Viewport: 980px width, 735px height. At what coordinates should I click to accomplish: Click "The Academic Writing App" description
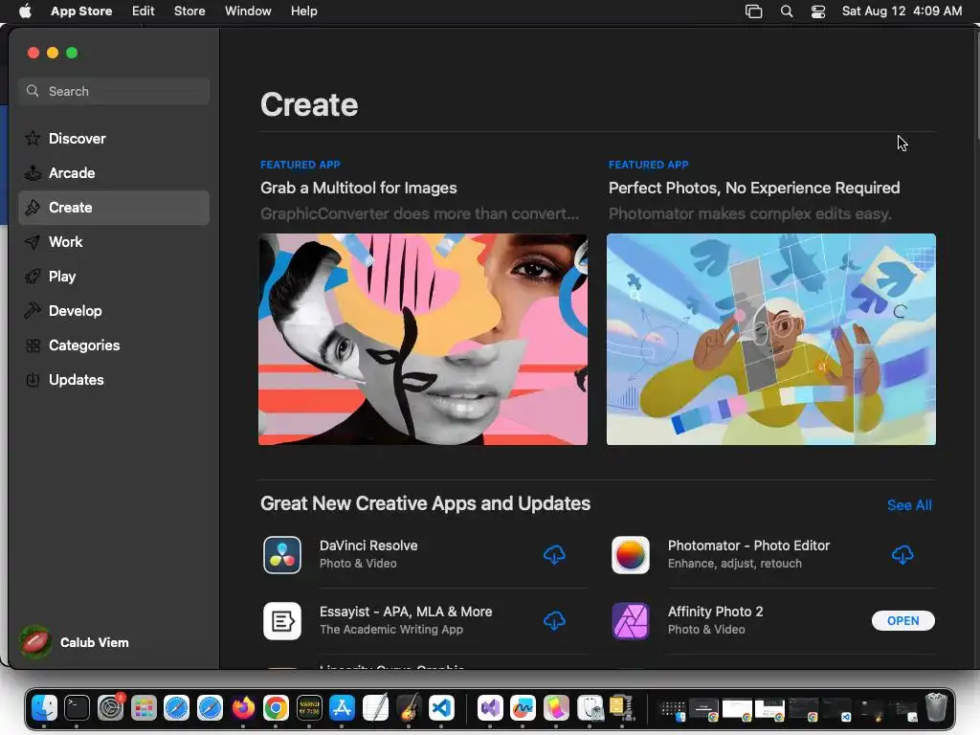point(391,630)
